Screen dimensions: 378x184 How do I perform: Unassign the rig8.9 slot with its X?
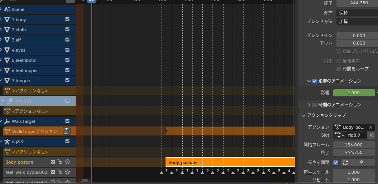371,135
